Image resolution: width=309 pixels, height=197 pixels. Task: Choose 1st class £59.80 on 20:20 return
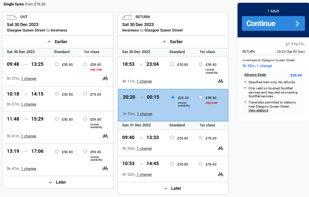tap(201, 97)
